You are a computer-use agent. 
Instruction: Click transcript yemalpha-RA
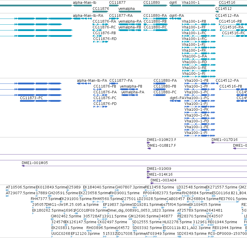point(130,21)
